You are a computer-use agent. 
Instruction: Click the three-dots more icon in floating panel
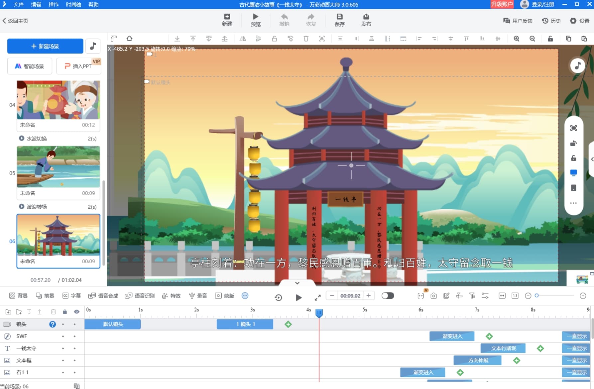pyautogui.click(x=573, y=203)
